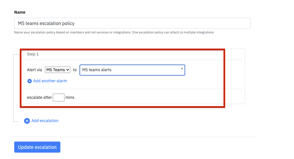Click the Update escalation button
This screenshot has width=294, height=159.
coord(37,147)
